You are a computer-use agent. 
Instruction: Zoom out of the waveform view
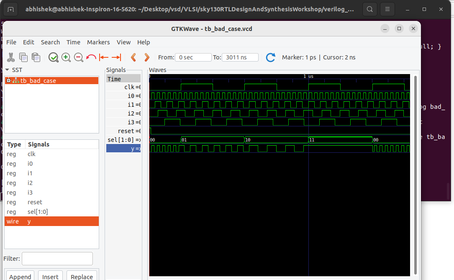[79, 57]
